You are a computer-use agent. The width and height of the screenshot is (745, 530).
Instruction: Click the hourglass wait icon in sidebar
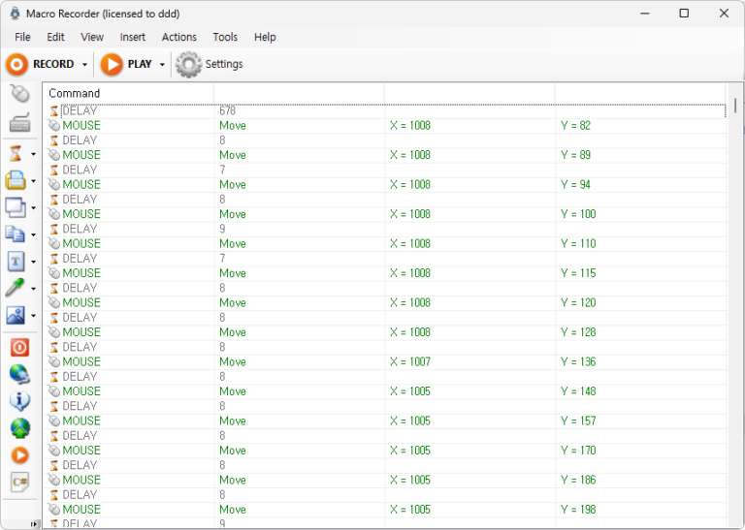pyautogui.click(x=16, y=153)
